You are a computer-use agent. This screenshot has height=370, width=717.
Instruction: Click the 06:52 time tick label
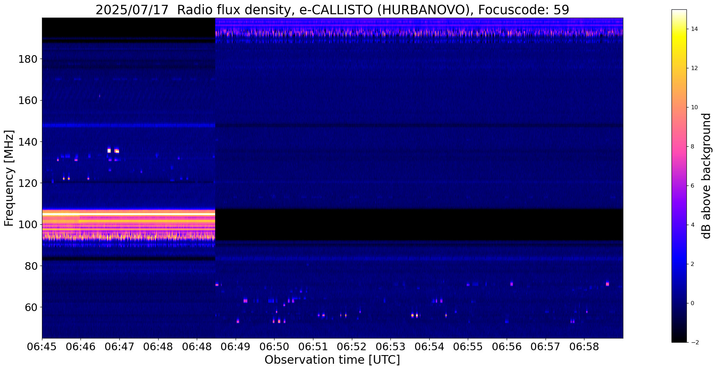(x=352, y=347)
